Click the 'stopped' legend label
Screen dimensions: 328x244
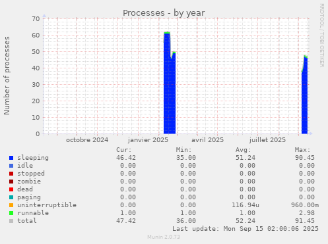[x=31, y=174]
